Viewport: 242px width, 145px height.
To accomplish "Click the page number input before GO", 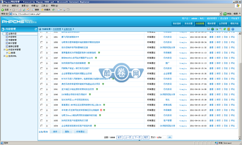I will click(165, 137).
